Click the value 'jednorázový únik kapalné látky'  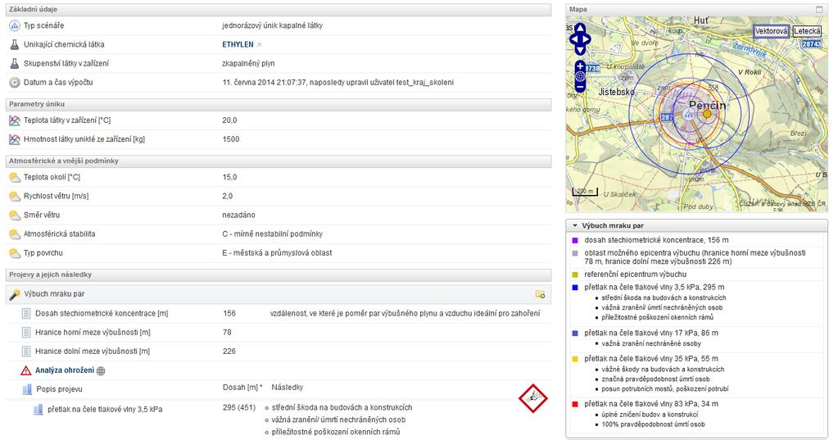(273, 25)
